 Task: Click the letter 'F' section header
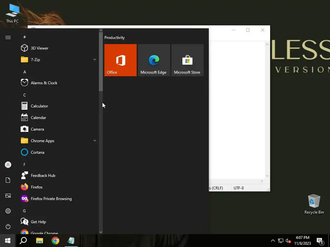click(24, 164)
